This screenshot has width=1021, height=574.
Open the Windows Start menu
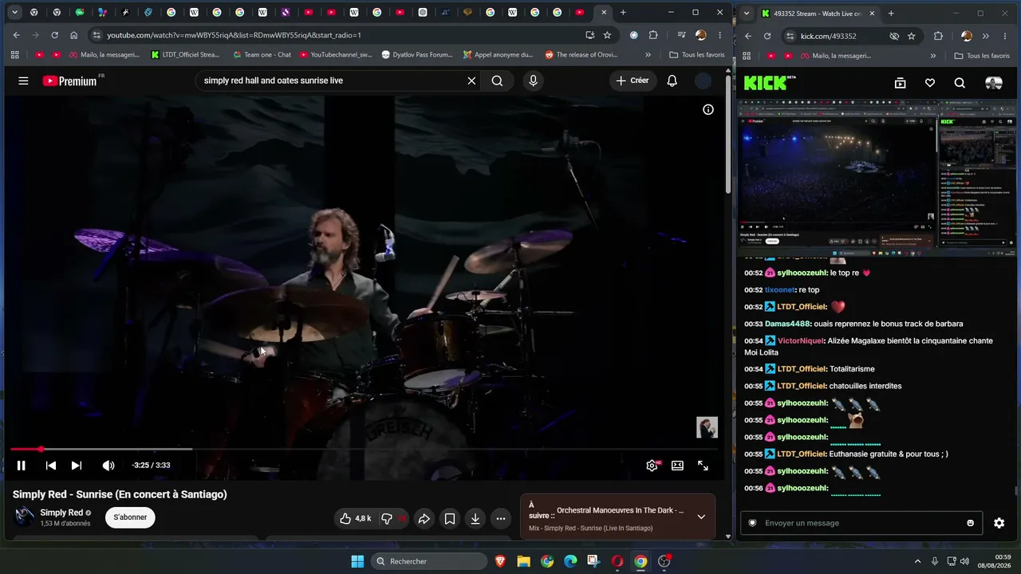[357, 561]
